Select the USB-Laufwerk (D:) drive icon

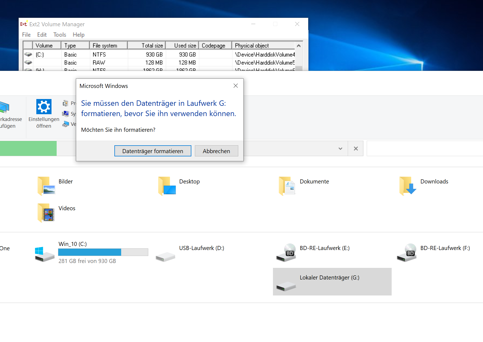[165, 256]
